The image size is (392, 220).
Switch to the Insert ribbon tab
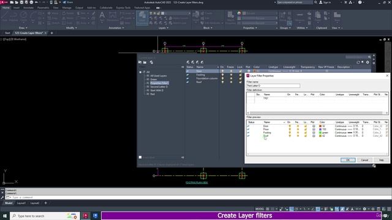click(x=17, y=8)
